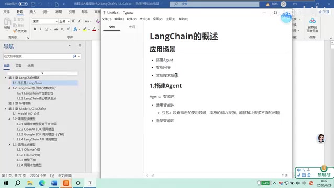
Task: Apply the red font color
Action: [94, 29]
